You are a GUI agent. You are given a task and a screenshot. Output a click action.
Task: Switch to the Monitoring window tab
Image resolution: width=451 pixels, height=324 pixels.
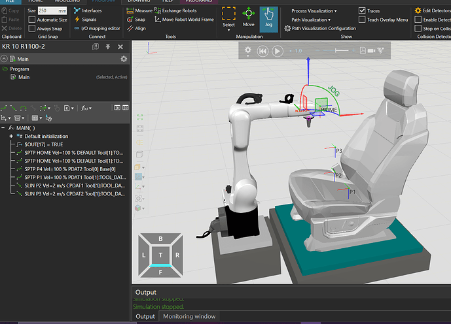(189, 316)
